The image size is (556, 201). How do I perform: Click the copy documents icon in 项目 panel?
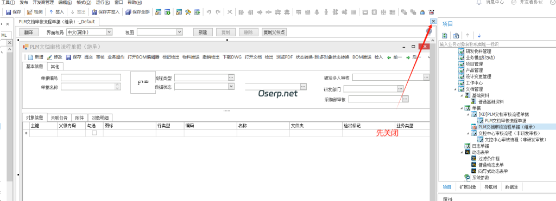pos(456,35)
